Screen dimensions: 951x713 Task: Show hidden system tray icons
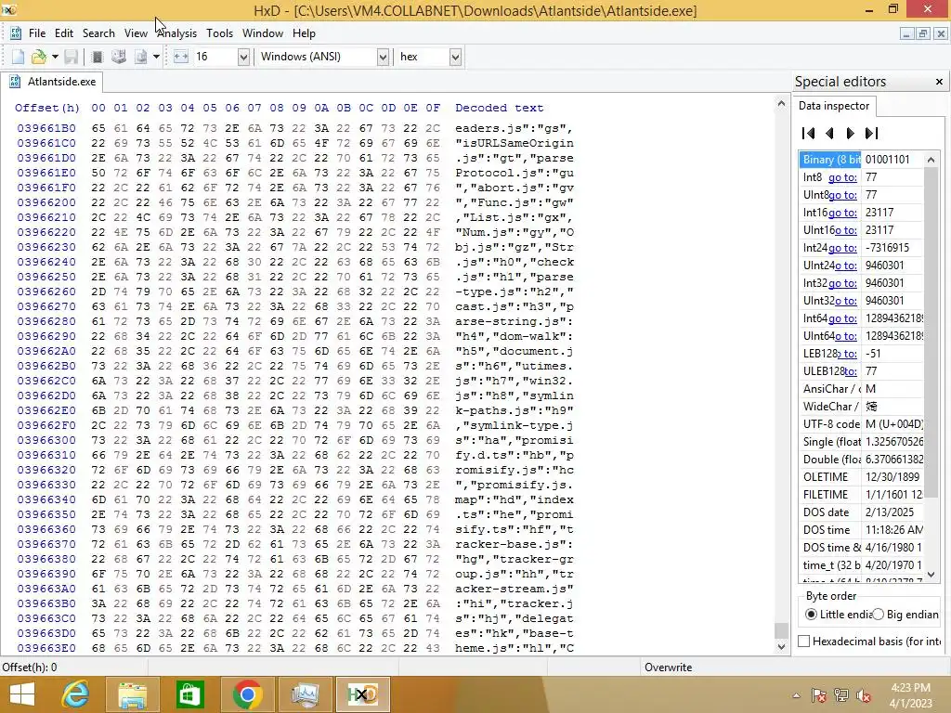796,695
